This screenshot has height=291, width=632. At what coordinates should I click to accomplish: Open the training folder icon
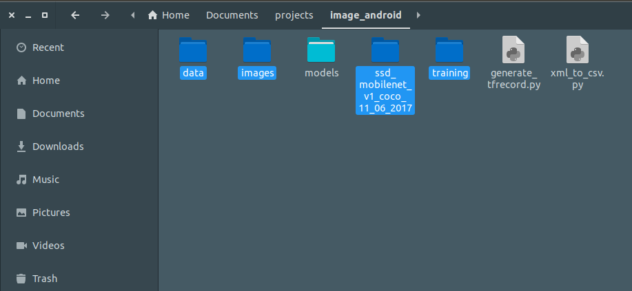(x=449, y=50)
